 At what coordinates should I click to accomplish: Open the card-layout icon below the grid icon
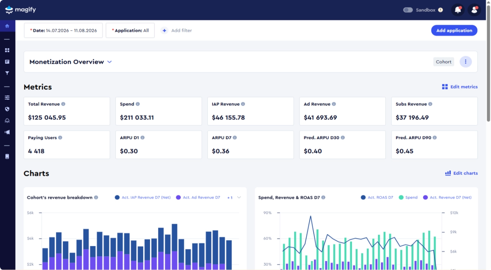coord(7,62)
